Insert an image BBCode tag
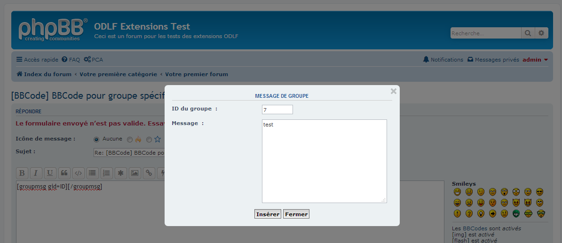Image resolution: width=562 pixels, height=243 pixels. [x=135, y=173]
